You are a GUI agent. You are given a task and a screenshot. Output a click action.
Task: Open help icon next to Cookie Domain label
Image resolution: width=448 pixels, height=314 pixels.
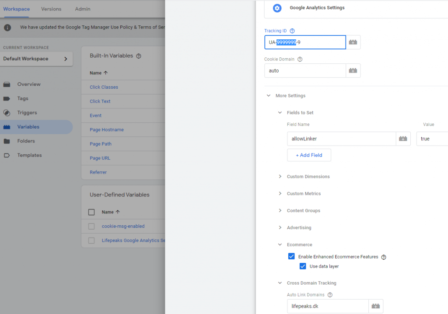pos(300,59)
